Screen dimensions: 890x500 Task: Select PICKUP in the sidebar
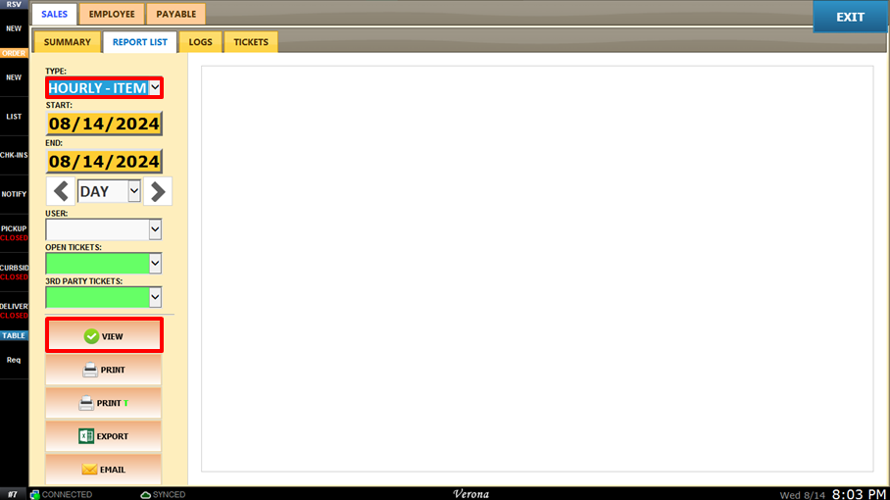click(14, 232)
